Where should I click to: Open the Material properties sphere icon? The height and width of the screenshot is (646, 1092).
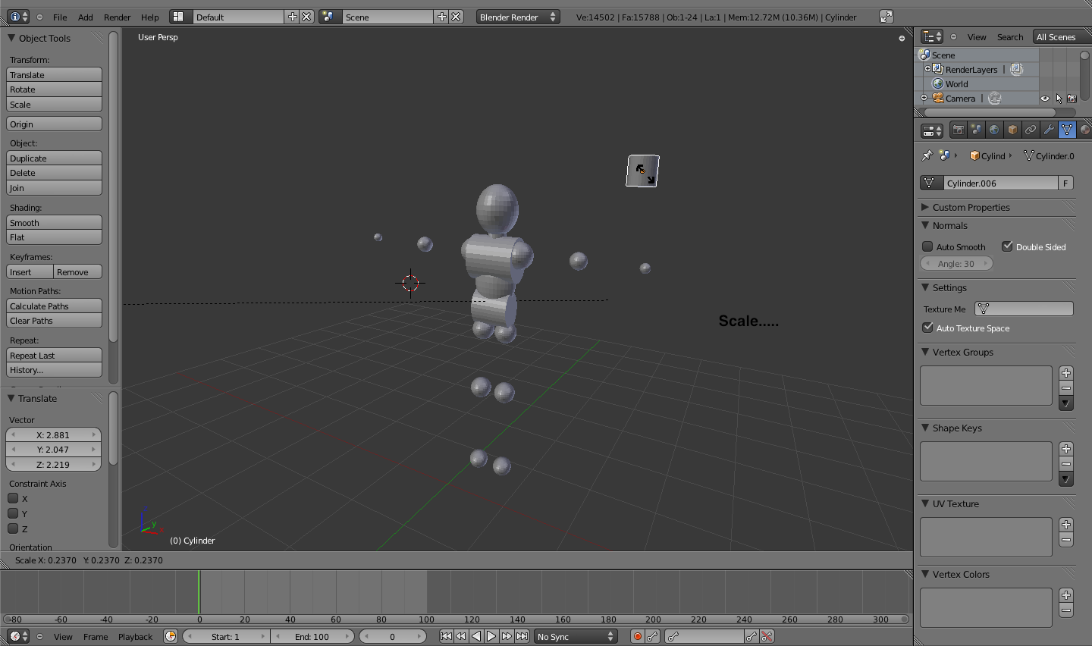1085,130
